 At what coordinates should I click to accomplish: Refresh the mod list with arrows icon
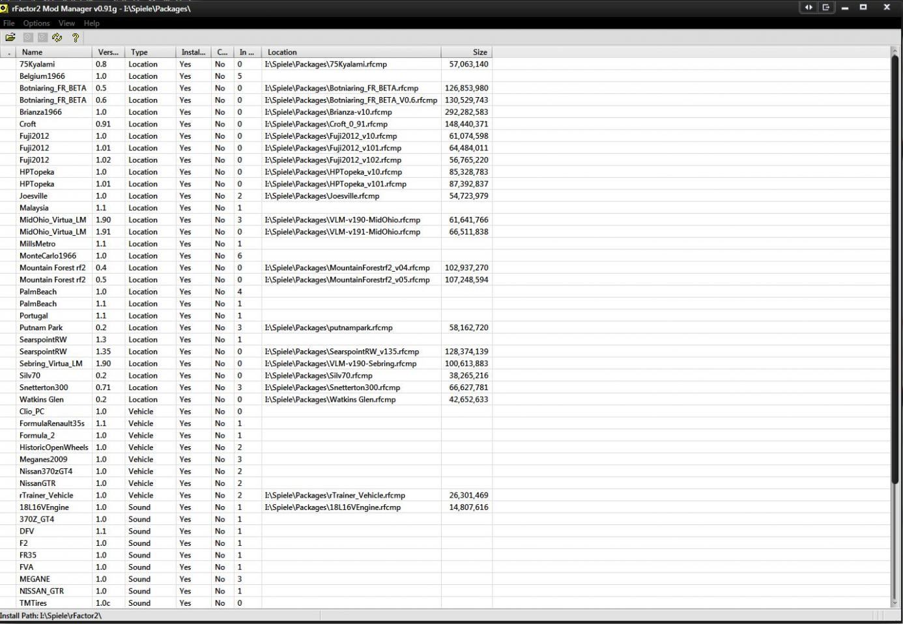tap(57, 38)
